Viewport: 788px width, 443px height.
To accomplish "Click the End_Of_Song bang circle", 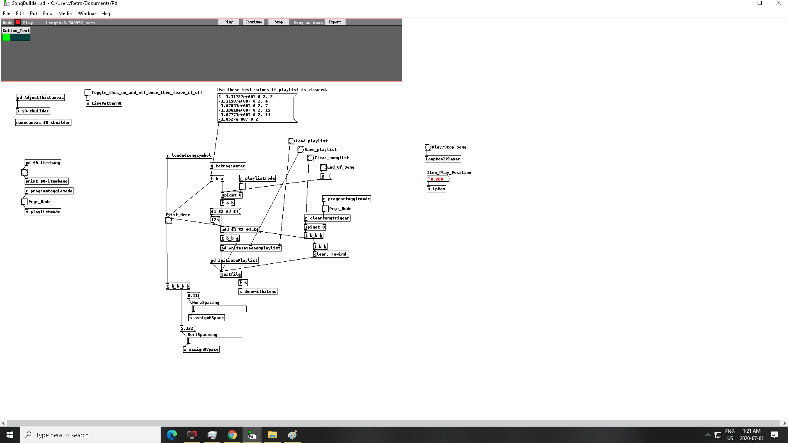I will tap(323, 167).
